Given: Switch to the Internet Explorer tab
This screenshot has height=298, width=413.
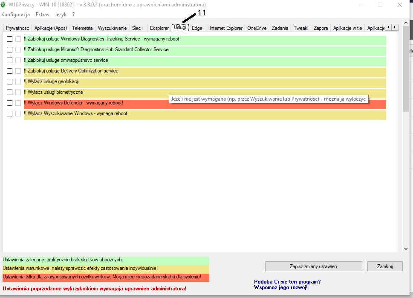Looking at the screenshot, I should [x=226, y=28].
